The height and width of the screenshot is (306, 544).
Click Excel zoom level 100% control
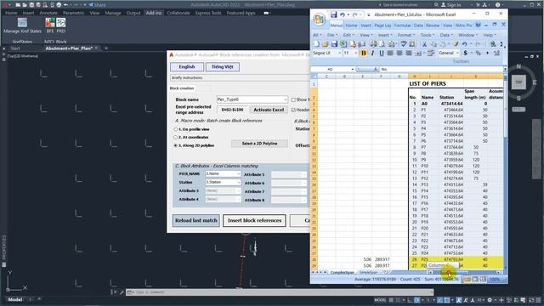coord(495,280)
